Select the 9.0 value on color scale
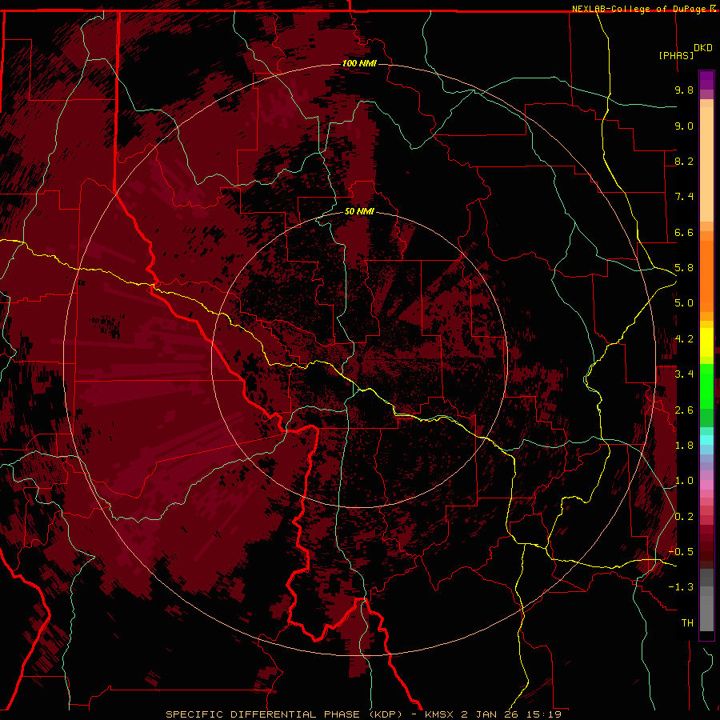This screenshot has height=720, width=720. [x=684, y=126]
